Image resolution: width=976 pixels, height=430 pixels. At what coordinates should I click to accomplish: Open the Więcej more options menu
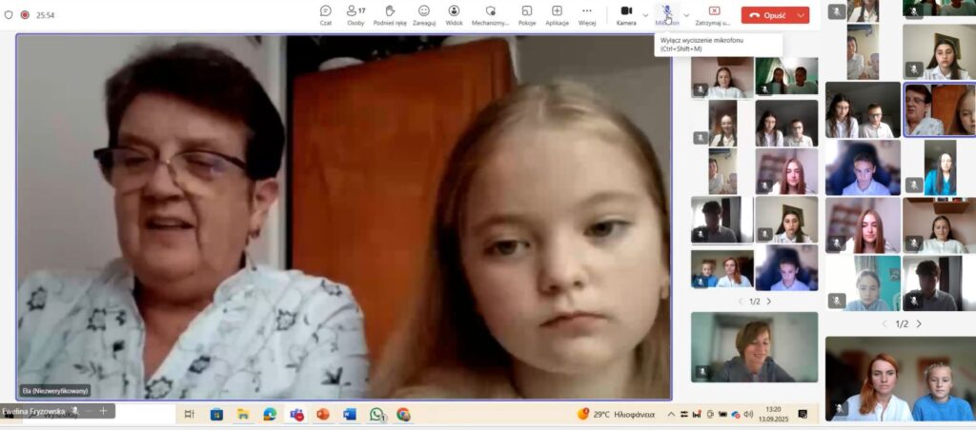pos(586,14)
